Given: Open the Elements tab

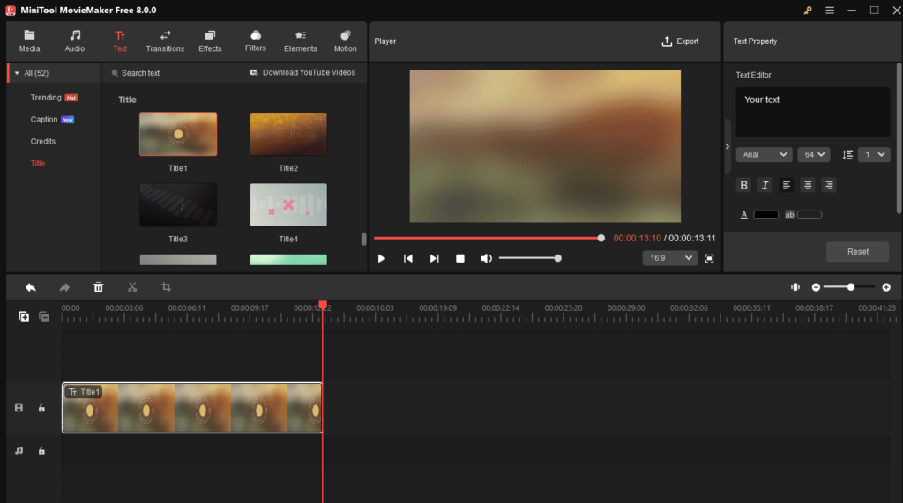Looking at the screenshot, I should click(x=301, y=41).
